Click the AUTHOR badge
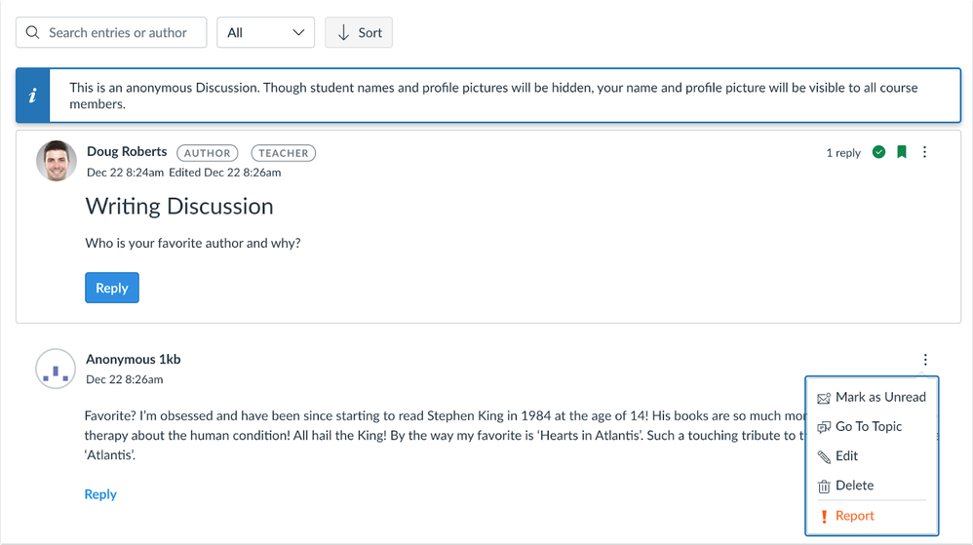Viewport: 973px width, 545px height. pyautogui.click(x=208, y=153)
